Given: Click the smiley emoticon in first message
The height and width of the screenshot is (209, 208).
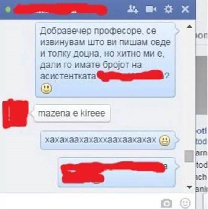Looking at the screenshot, I should point(46,89).
